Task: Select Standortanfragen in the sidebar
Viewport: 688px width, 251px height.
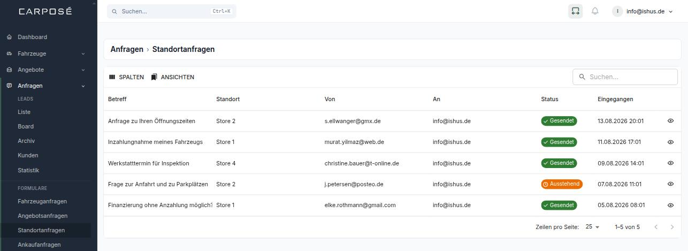Action: (41, 230)
